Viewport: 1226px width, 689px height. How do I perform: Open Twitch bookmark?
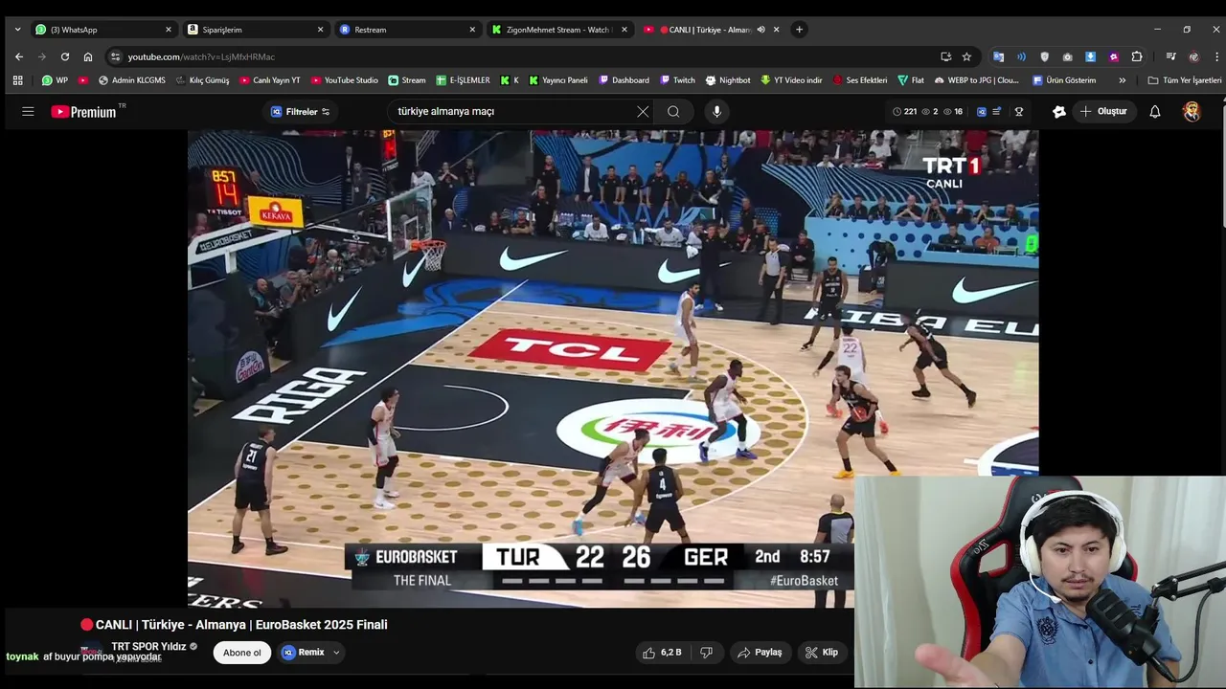(x=677, y=80)
